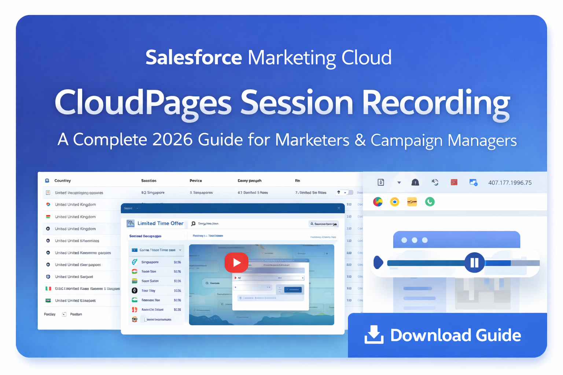This screenshot has height=375, width=563.
Task: Click the last multicolor icon in popup list
Action: pos(135,319)
